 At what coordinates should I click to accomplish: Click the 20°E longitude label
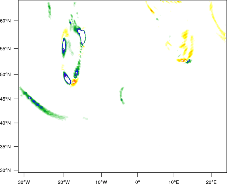[211, 182]
